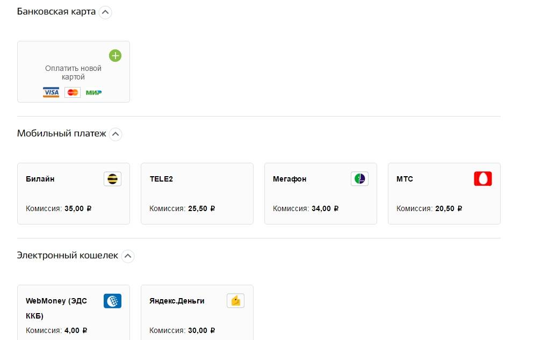This screenshot has height=340, width=541.
Task: Collapse the Банковская карта section
Action: (105, 12)
